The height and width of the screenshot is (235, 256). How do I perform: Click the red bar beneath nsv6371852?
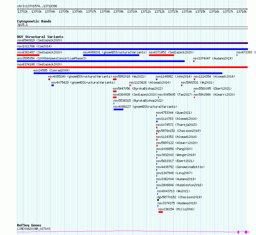pos(161,55)
